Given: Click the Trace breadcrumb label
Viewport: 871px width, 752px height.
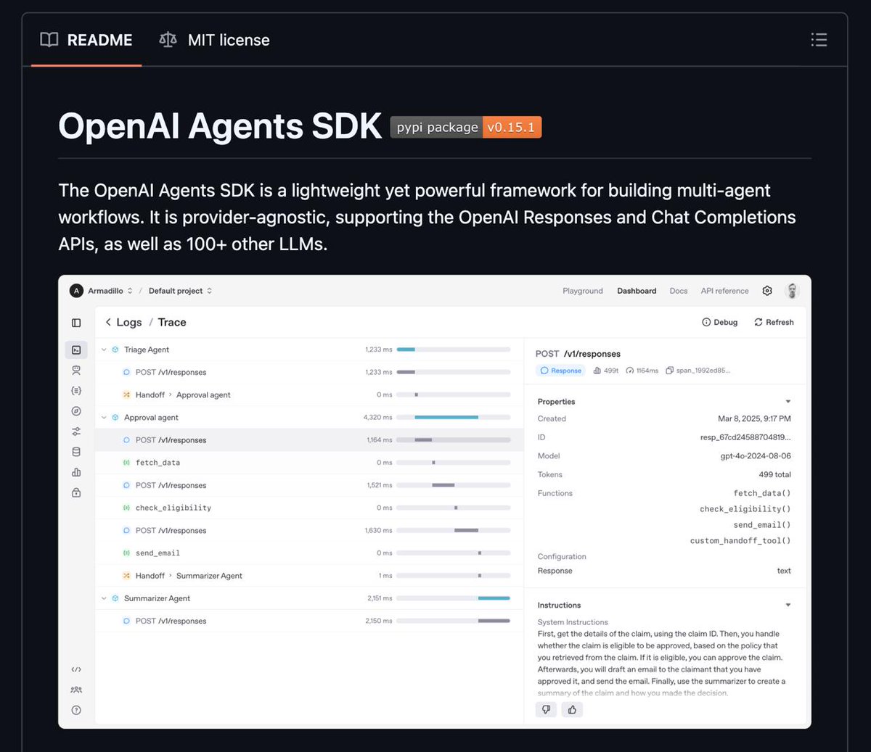Looking at the screenshot, I should click(x=172, y=323).
